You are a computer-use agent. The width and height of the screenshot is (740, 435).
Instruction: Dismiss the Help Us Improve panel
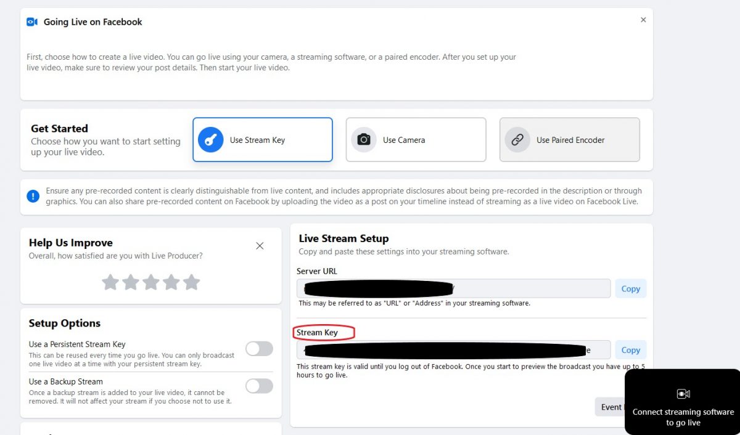(260, 245)
